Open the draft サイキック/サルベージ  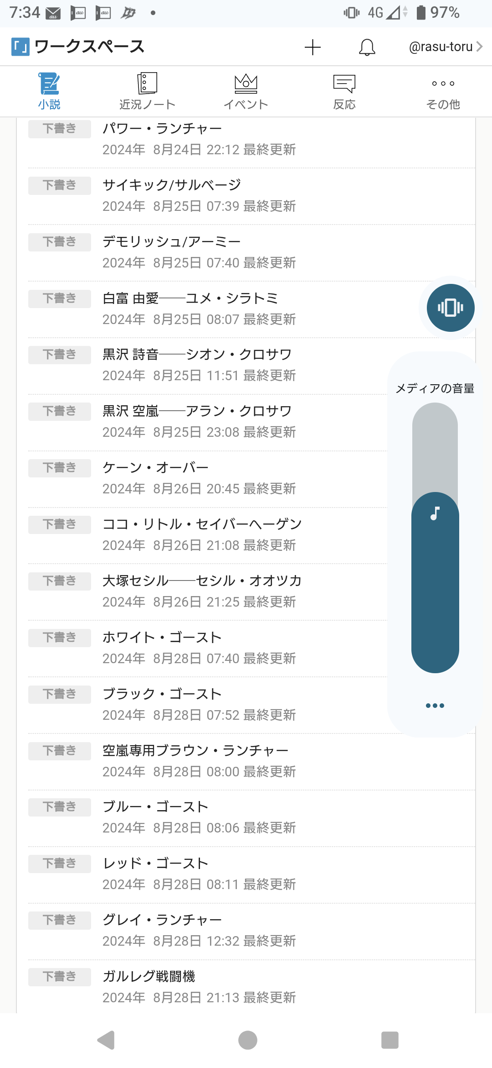click(172, 185)
